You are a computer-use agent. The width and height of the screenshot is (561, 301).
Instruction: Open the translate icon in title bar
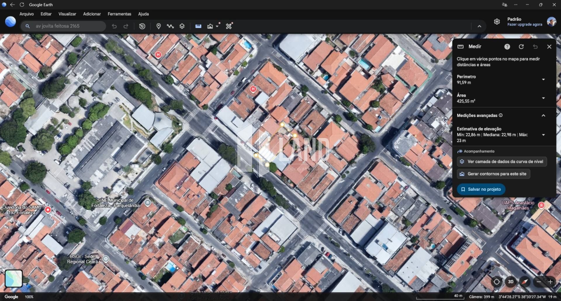coord(504,5)
